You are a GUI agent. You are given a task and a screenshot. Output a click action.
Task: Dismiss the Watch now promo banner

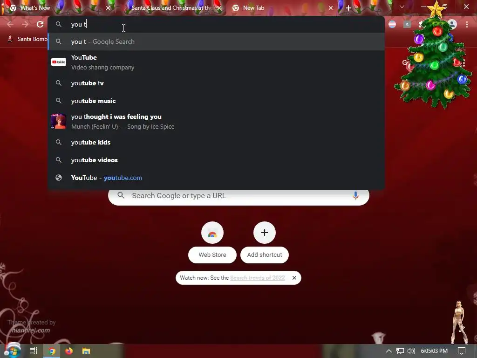[294, 278]
